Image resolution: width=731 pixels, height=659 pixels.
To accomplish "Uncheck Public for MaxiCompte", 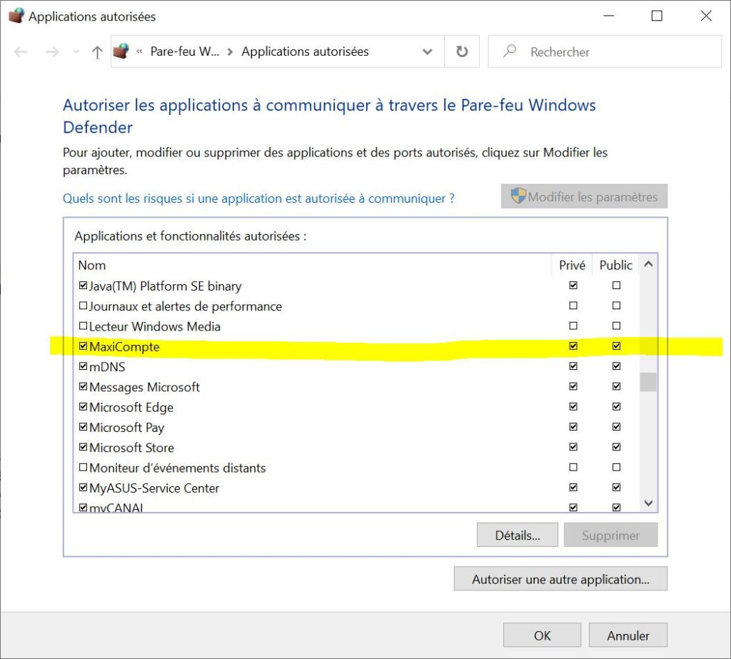I will pyautogui.click(x=616, y=346).
